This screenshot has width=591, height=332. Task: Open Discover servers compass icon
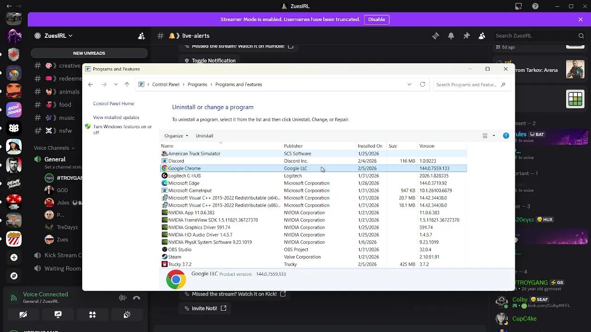pyautogui.click(x=14, y=276)
